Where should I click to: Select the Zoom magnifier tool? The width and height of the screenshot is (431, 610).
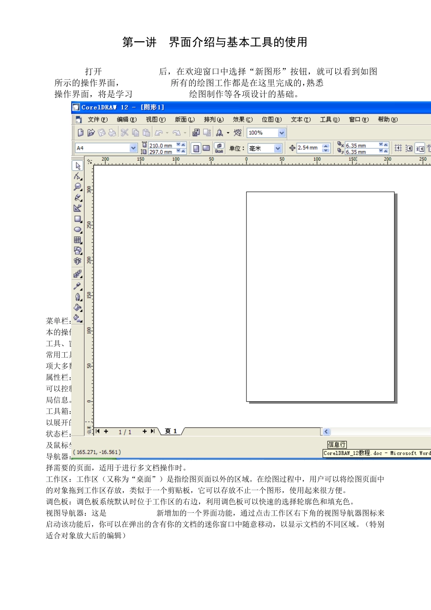click(78, 187)
